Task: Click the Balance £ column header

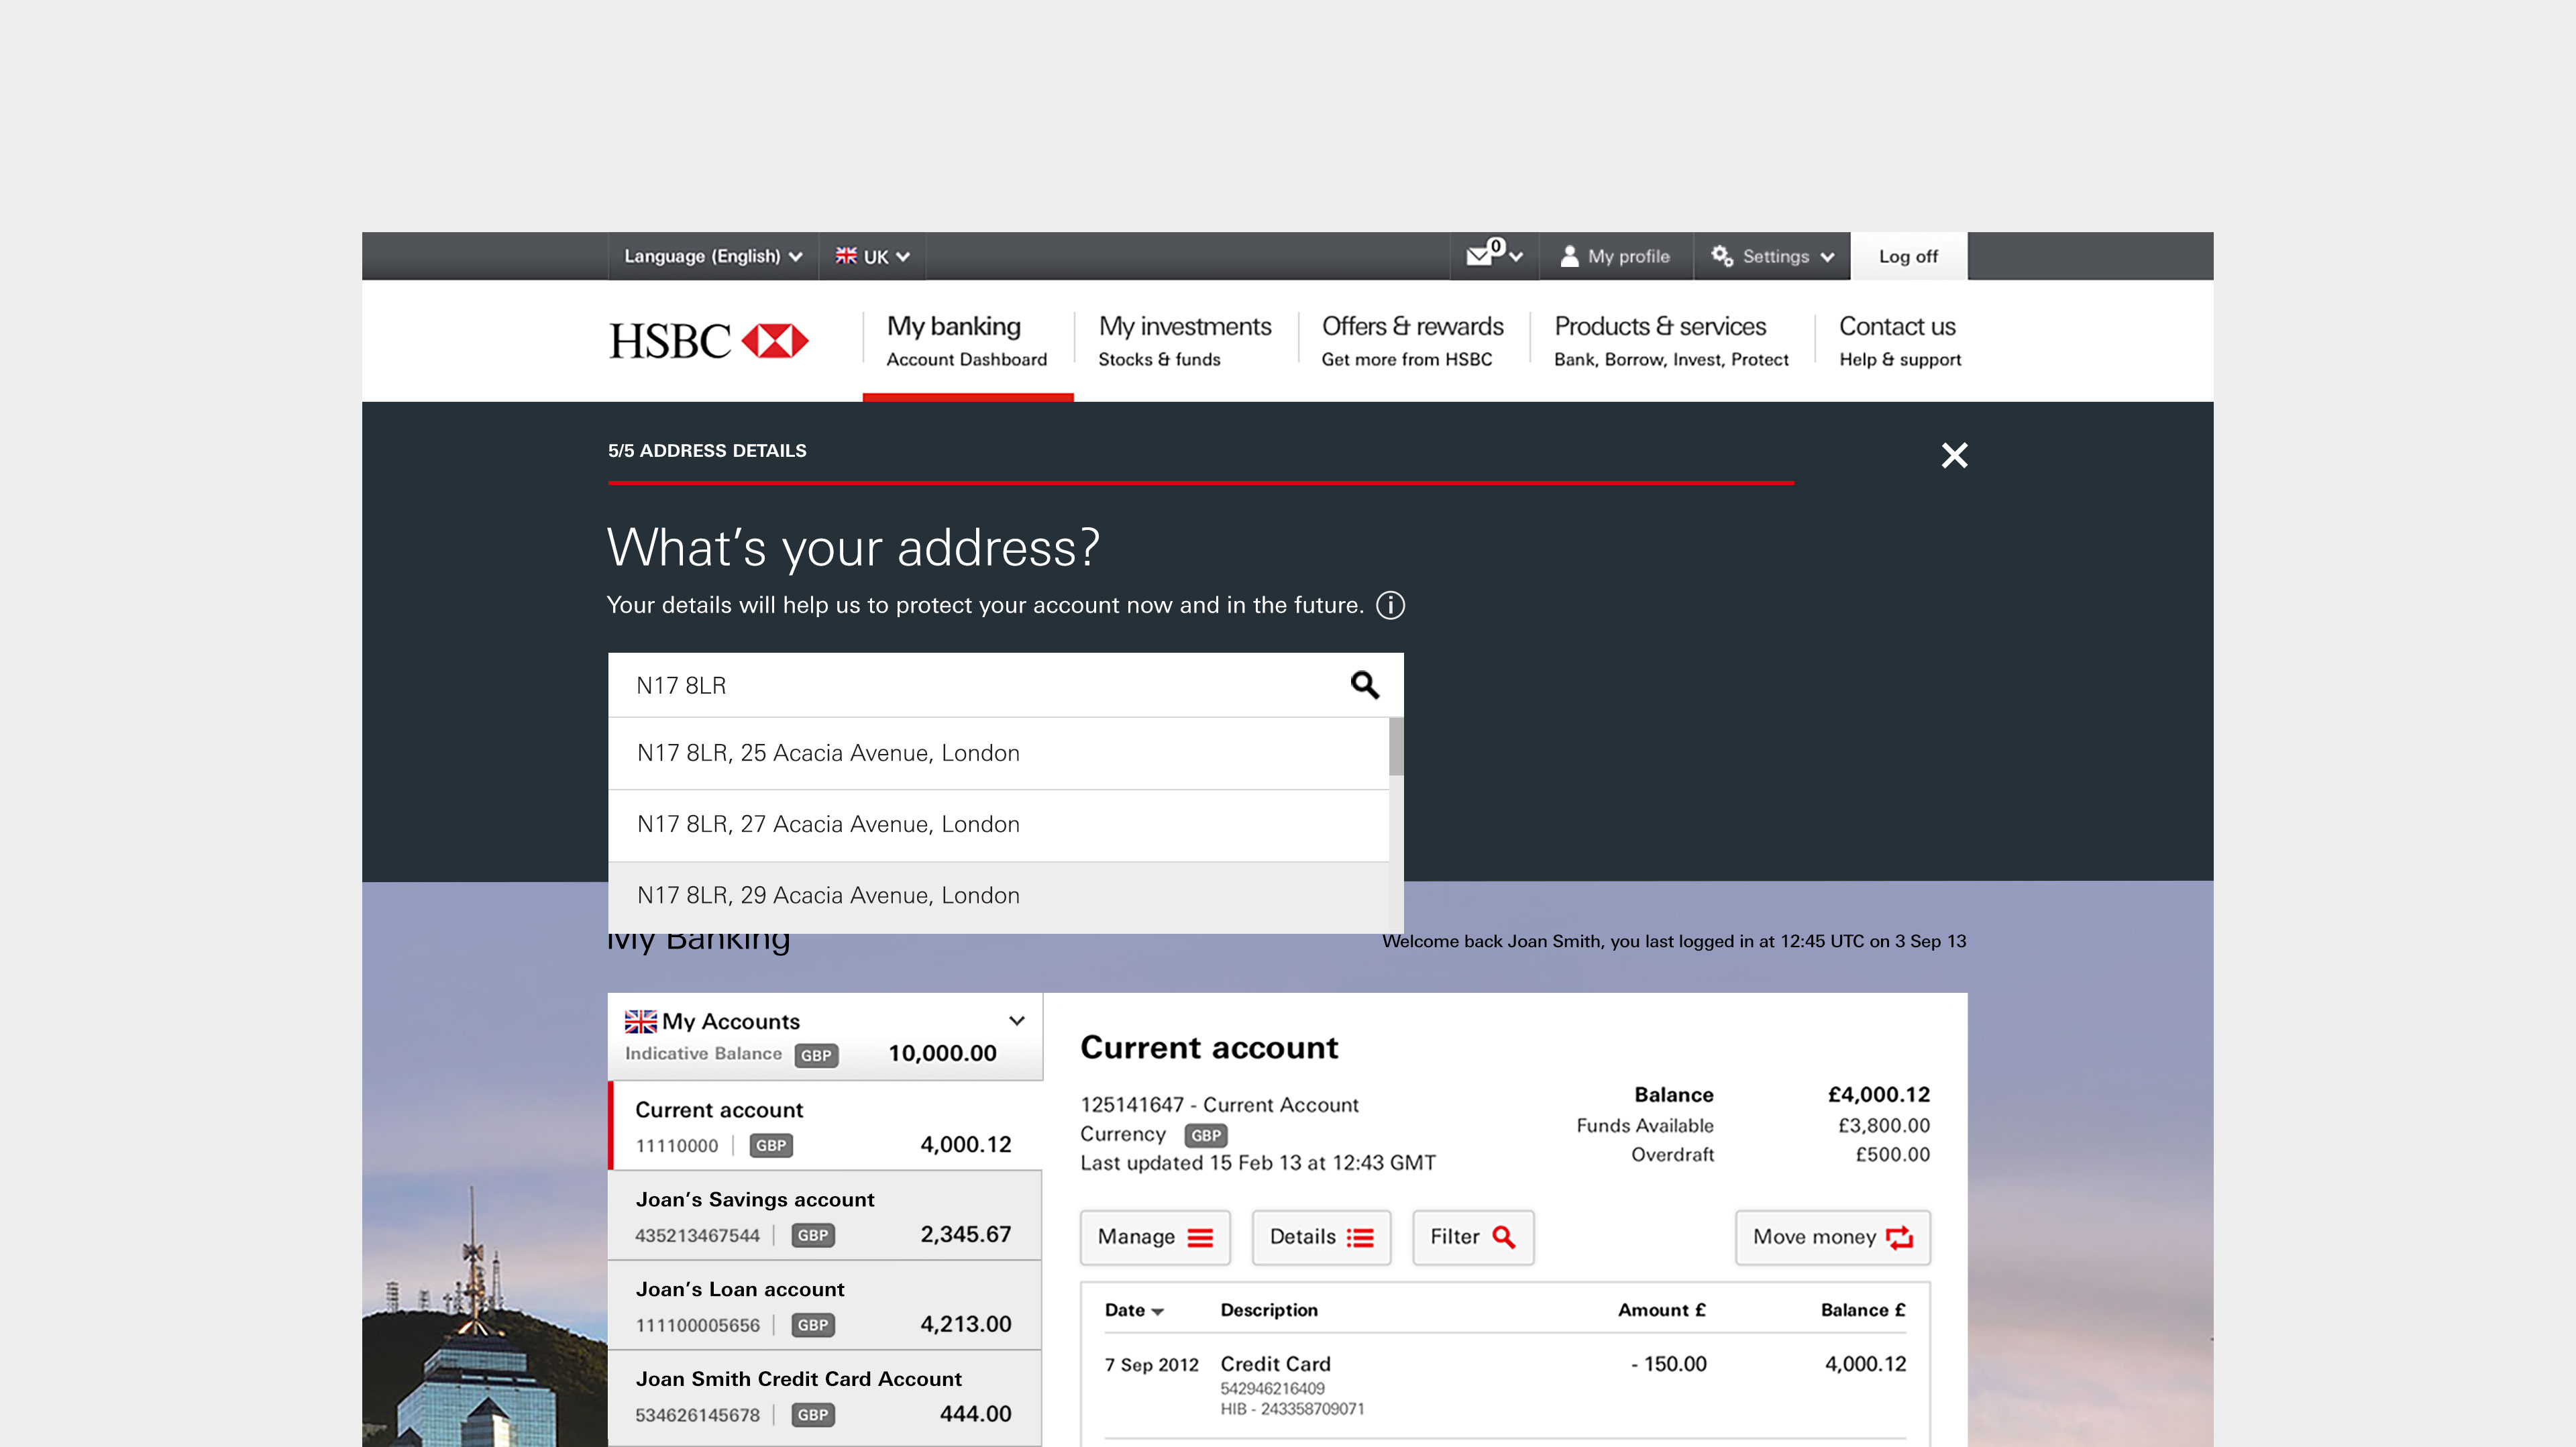Action: click(x=1862, y=1310)
